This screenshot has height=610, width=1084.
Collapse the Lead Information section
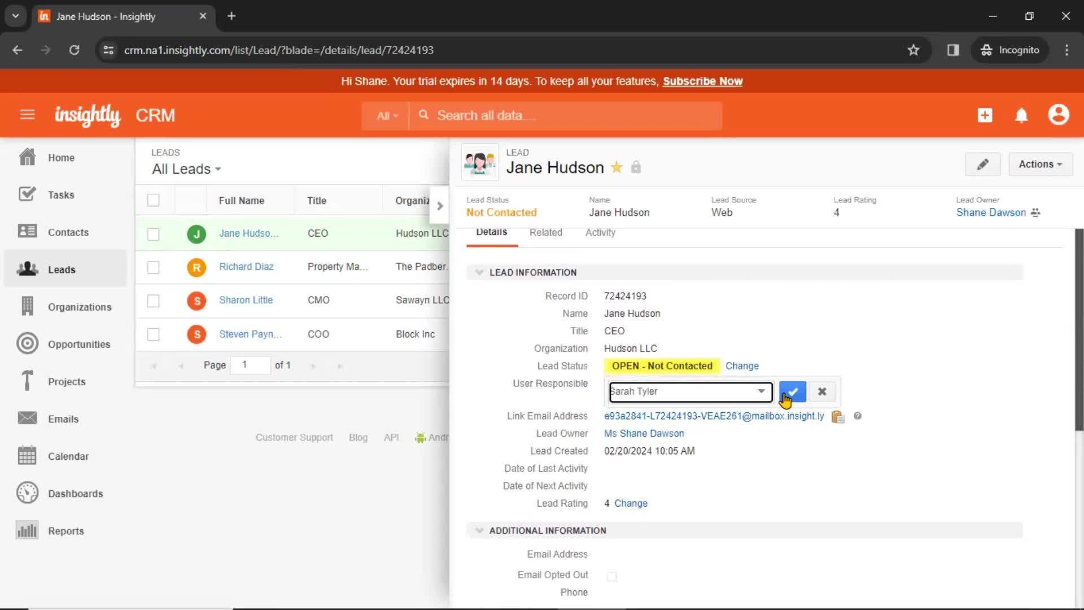(x=479, y=272)
